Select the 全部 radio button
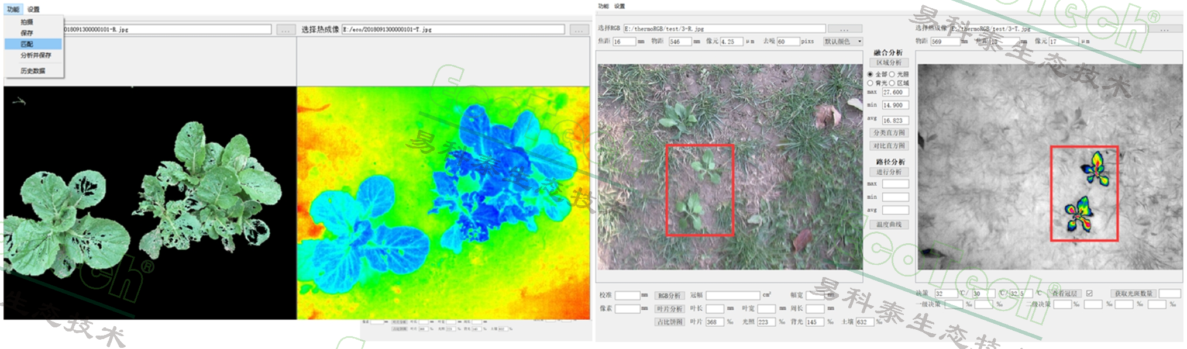Image resolution: width=1187 pixels, height=349 pixels. coord(871,74)
